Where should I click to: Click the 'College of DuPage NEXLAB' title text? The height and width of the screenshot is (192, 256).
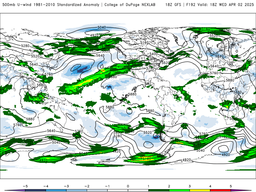click(130, 4)
